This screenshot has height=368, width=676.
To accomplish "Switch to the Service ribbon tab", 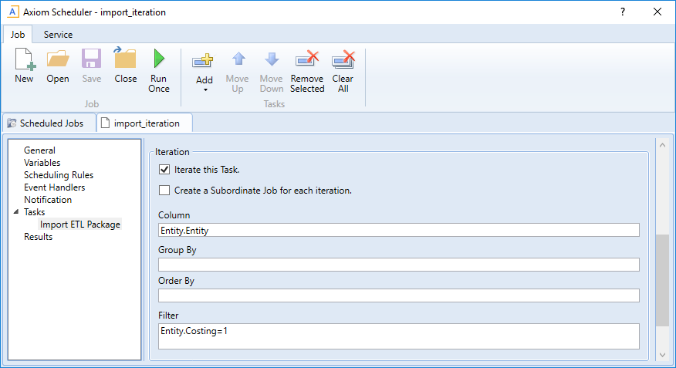I will tap(58, 35).
